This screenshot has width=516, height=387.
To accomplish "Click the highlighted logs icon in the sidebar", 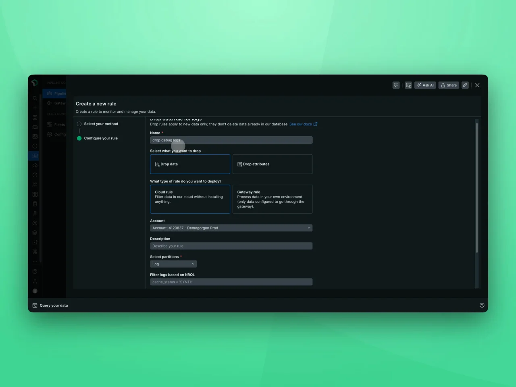I will tap(35, 156).
